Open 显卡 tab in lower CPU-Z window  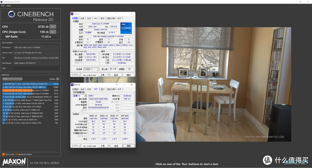[103, 89]
